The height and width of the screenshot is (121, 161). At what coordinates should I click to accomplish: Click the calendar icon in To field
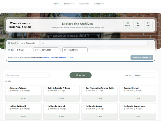point(65,50)
